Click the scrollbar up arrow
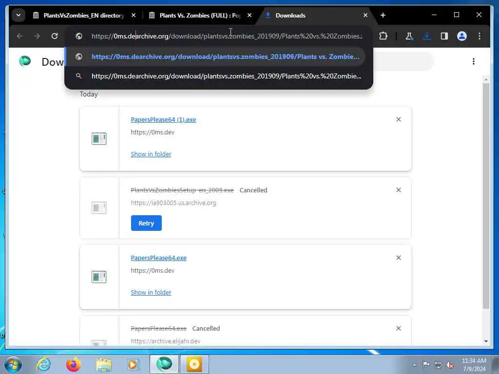This screenshot has height=374, width=499. (486, 79)
